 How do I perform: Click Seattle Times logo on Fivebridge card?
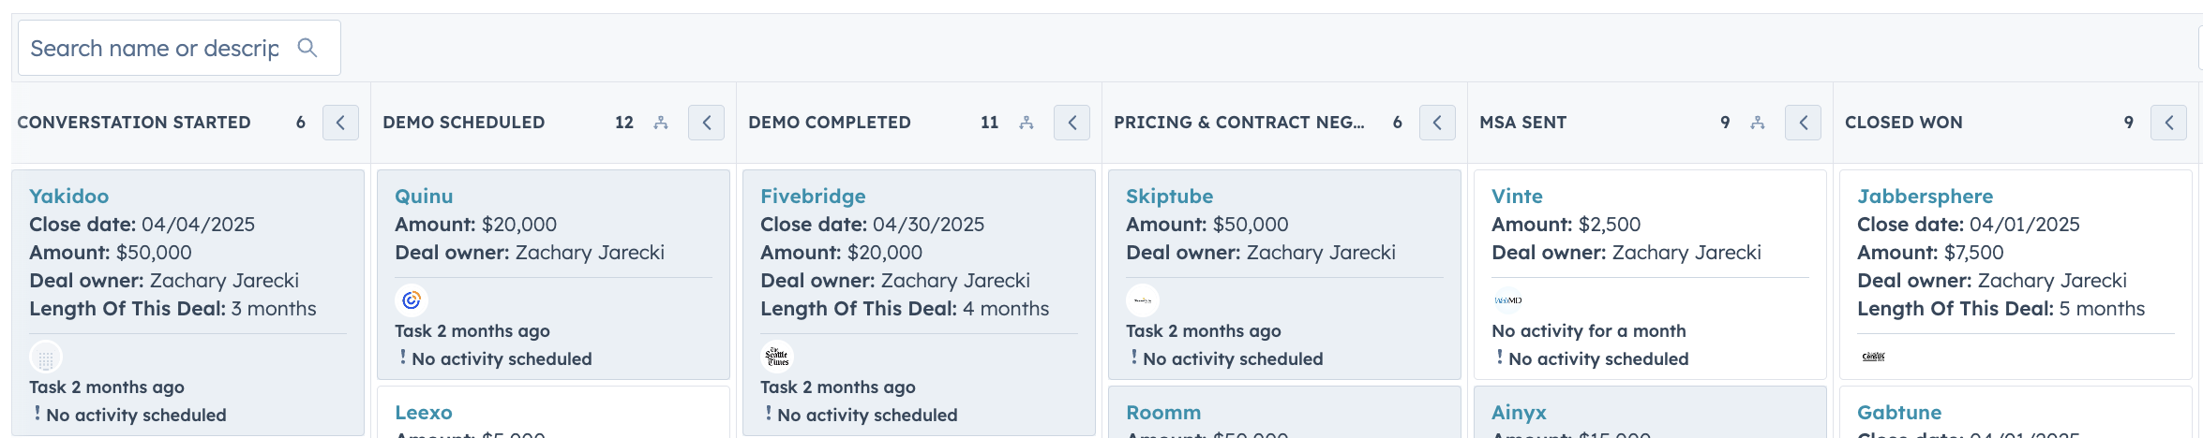[x=777, y=357]
